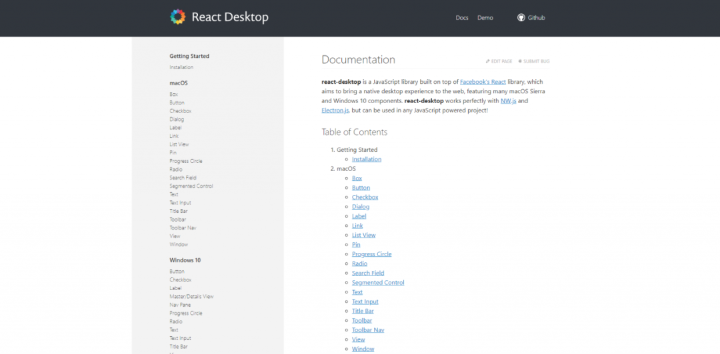Select Progress Circle under Windows 10 in sidebar
The image size is (720, 354).
coord(185,313)
